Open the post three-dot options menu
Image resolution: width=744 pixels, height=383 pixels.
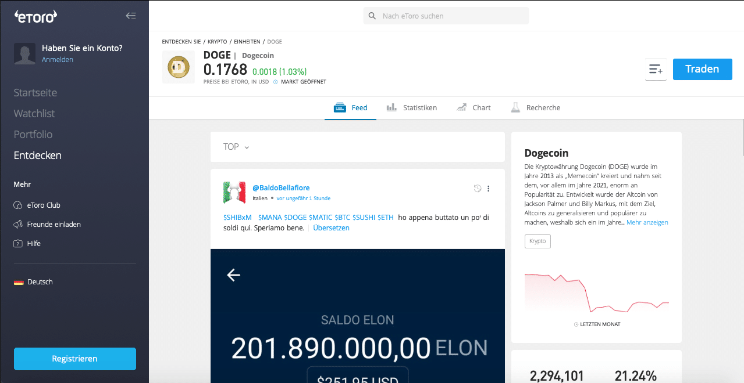point(489,189)
